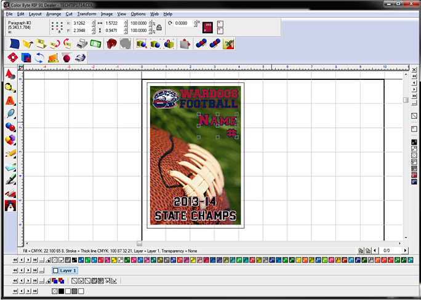Select the tape measure tool

(10, 87)
